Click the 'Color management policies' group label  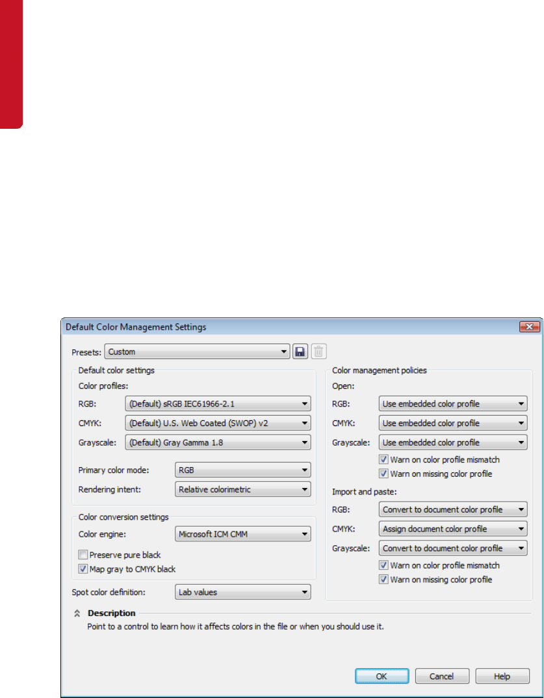point(380,370)
